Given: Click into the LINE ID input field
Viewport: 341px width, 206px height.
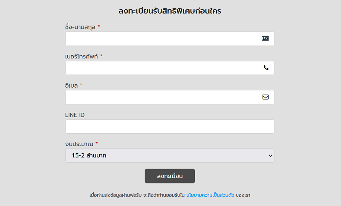Looking at the screenshot, I should [x=170, y=126].
